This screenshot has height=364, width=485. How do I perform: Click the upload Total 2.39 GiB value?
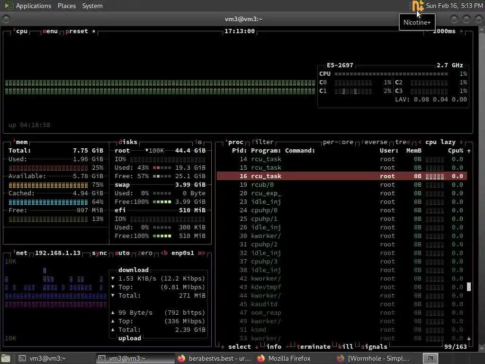[x=190, y=330]
